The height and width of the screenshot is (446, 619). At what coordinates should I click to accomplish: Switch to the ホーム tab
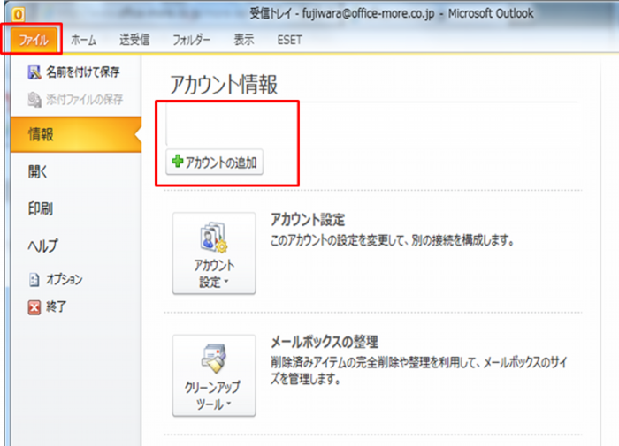click(x=83, y=40)
